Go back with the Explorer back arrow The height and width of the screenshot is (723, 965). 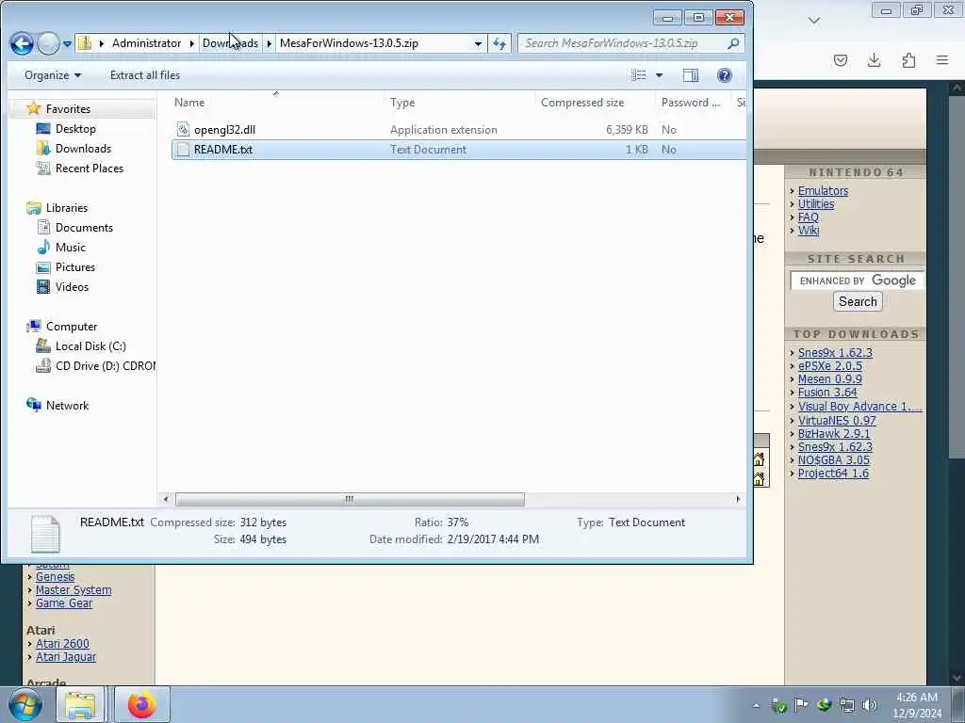[x=22, y=43]
